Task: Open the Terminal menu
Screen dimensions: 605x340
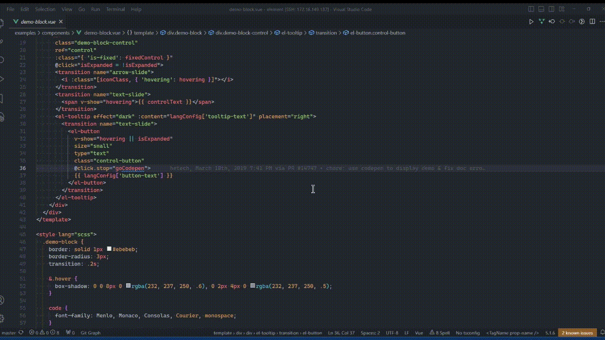Action: [115, 9]
